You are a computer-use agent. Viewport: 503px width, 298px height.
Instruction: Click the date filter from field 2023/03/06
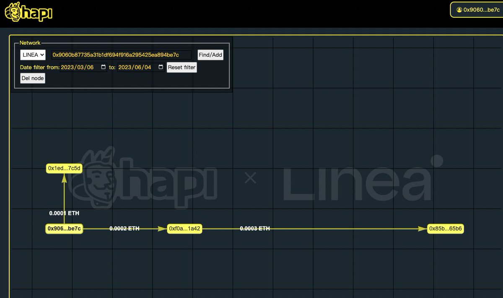(x=83, y=67)
